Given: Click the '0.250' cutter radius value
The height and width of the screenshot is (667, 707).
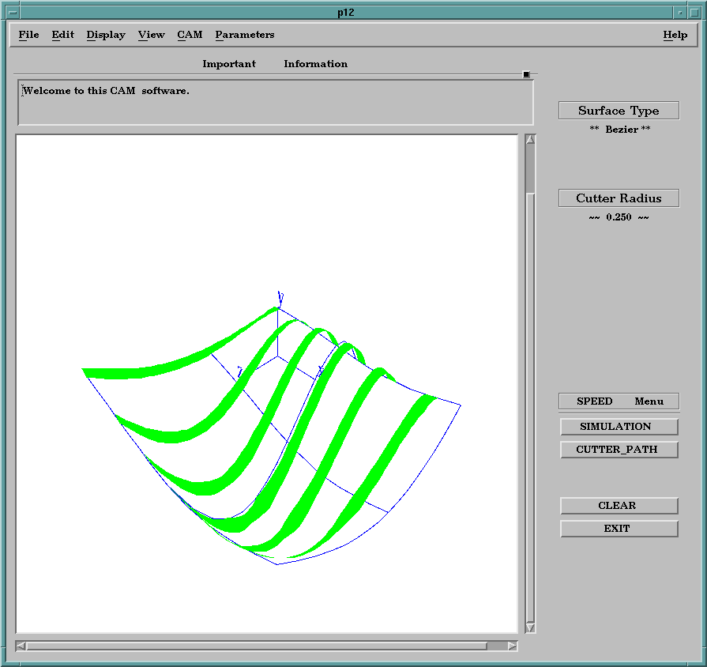Looking at the screenshot, I should (619, 217).
